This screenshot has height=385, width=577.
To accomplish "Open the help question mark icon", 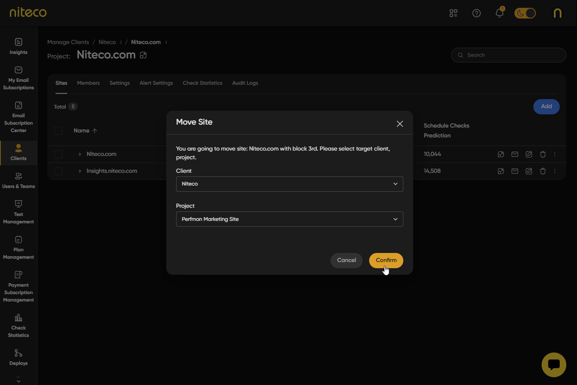I will [x=477, y=13].
